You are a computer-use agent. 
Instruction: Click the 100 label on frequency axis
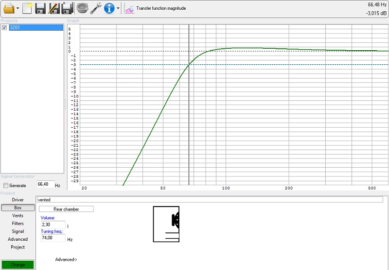click(226, 188)
